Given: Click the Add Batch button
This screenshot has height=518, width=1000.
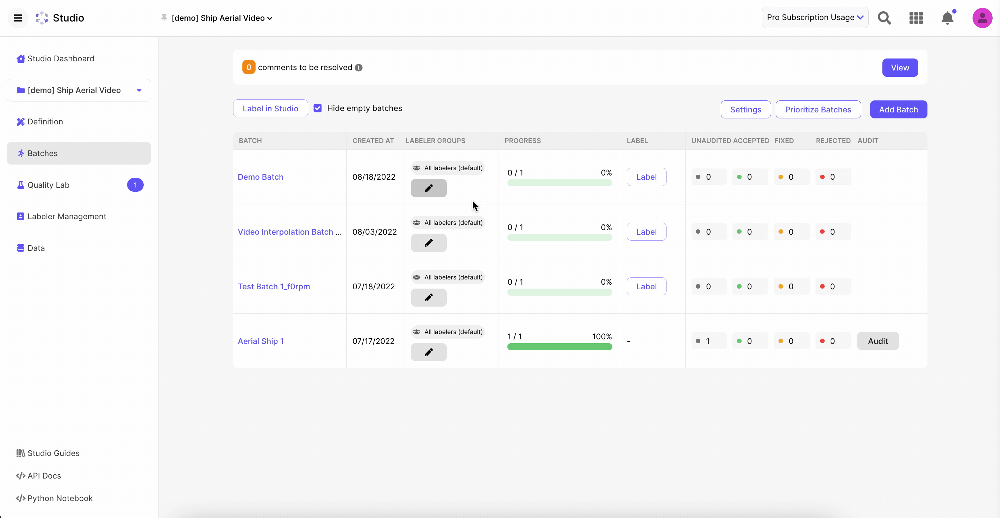Looking at the screenshot, I should [x=898, y=110].
